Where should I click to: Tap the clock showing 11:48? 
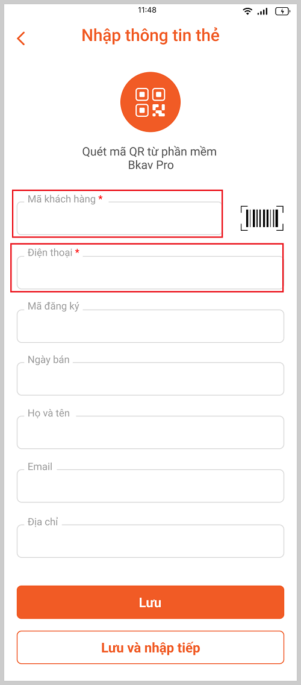point(147,10)
